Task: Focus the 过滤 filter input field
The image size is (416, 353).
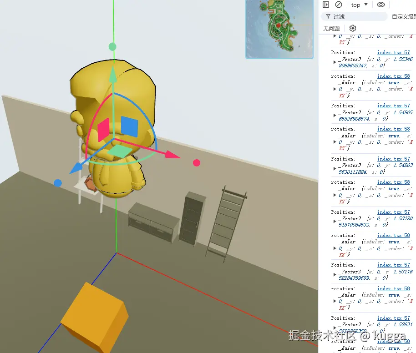Action: coord(354,17)
